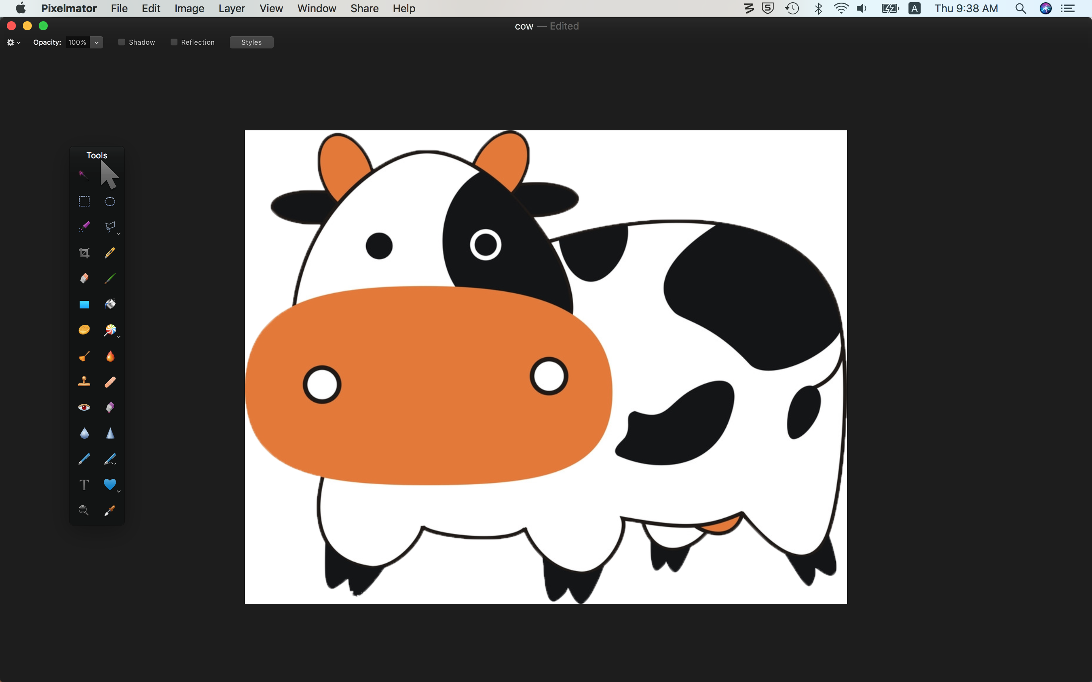Select the blue Rectangle shape tool
Image resolution: width=1092 pixels, height=682 pixels.
point(84,305)
